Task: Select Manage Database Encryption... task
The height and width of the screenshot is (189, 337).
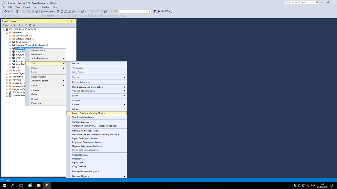Action: click(x=96, y=171)
